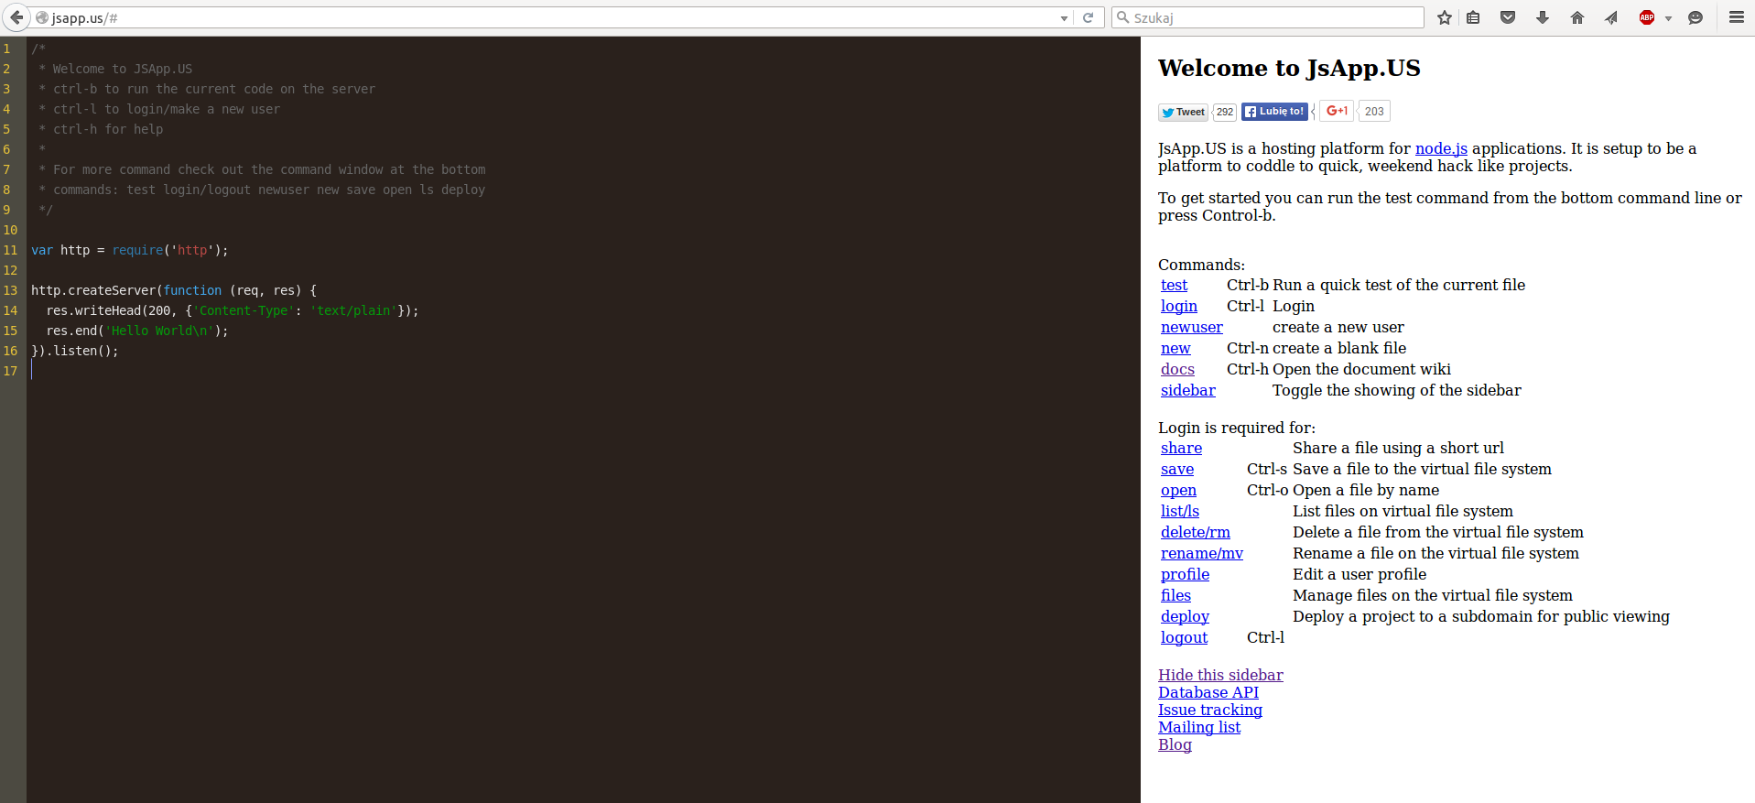Click the Tweet count '292'

click(1225, 112)
